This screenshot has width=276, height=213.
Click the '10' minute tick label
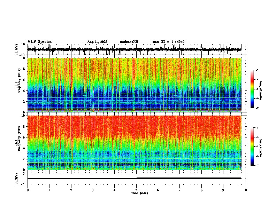point(245,190)
